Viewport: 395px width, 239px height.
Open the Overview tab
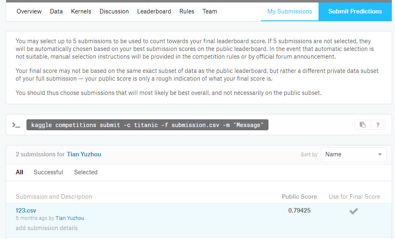(x=29, y=11)
